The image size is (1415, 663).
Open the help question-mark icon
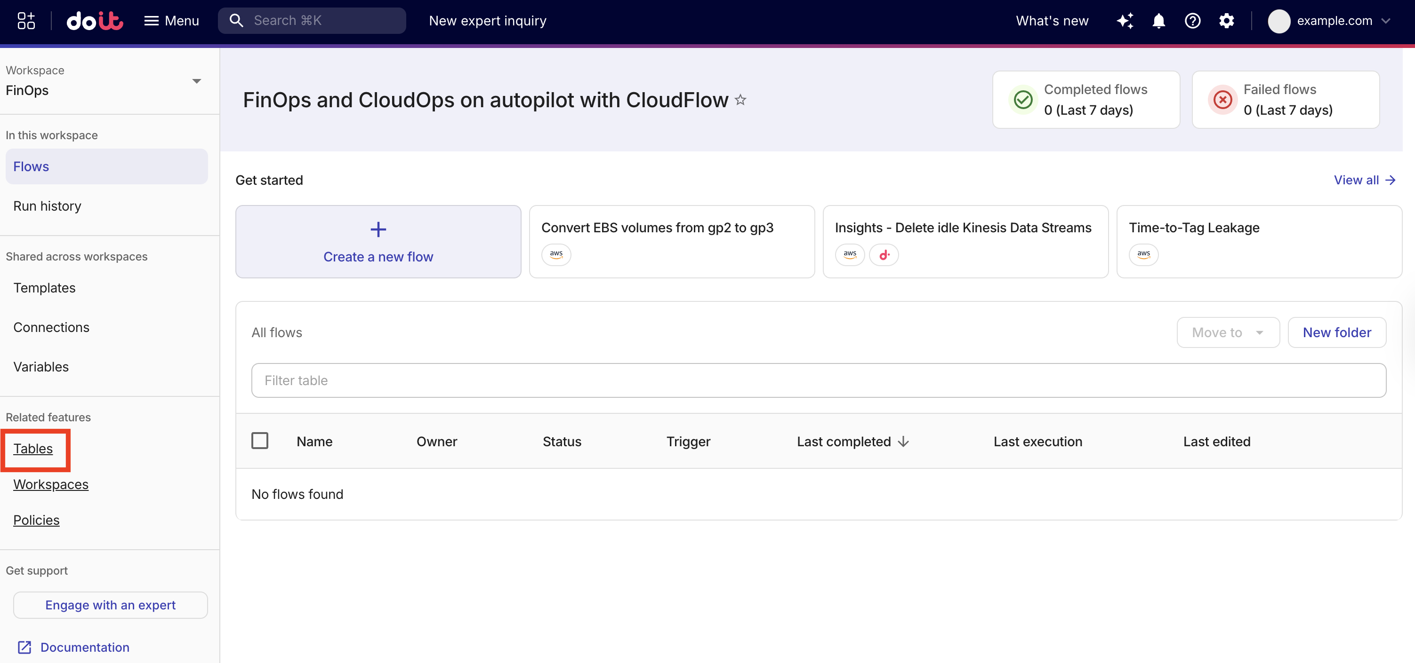[1192, 21]
